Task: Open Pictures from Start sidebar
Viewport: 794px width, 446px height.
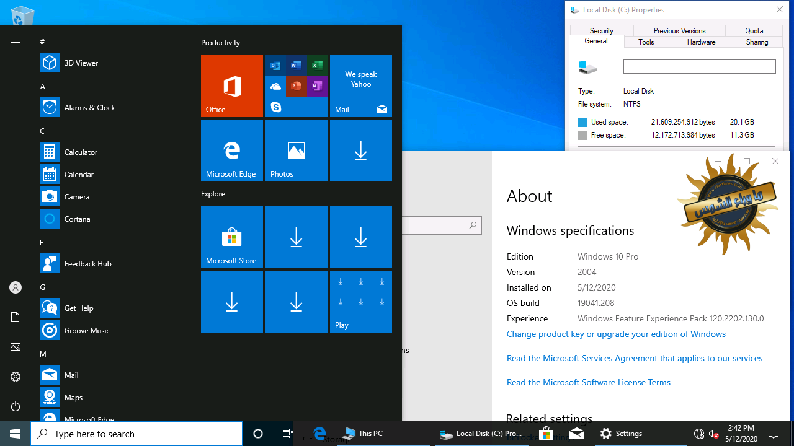Action: pyautogui.click(x=16, y=347)
